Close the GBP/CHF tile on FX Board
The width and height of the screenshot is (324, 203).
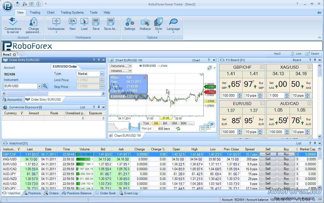point(262,67)
